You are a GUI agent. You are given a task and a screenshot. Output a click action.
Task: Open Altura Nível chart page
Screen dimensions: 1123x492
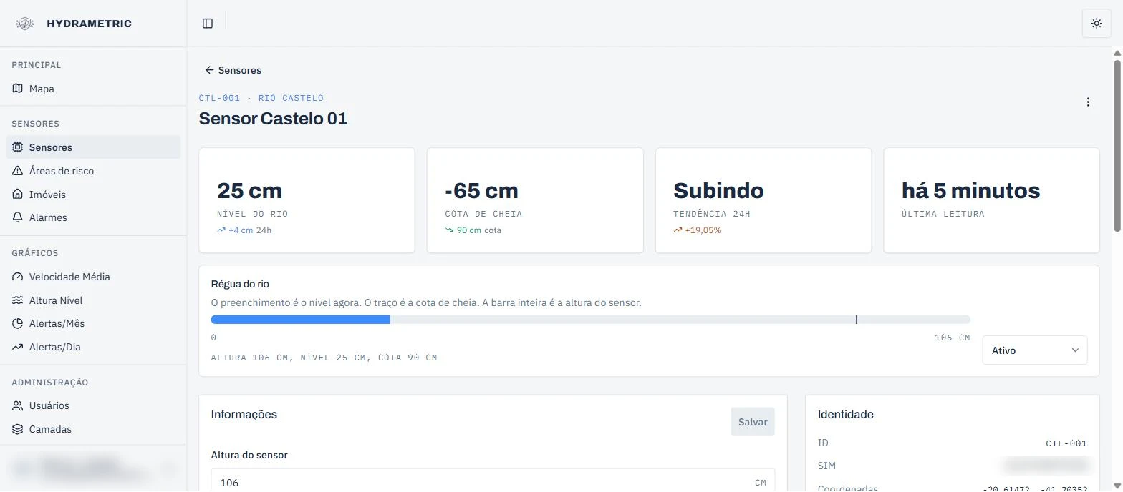[93, 300]
